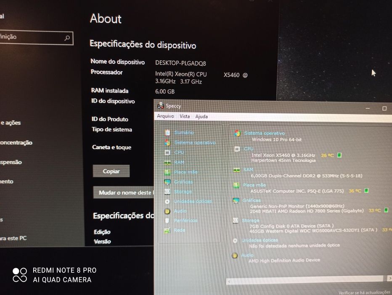Image resolution: width=392 pixels, height=295 pixels.
Task: Click Mudar o nome deste PC button
Action: click(124, 193)
